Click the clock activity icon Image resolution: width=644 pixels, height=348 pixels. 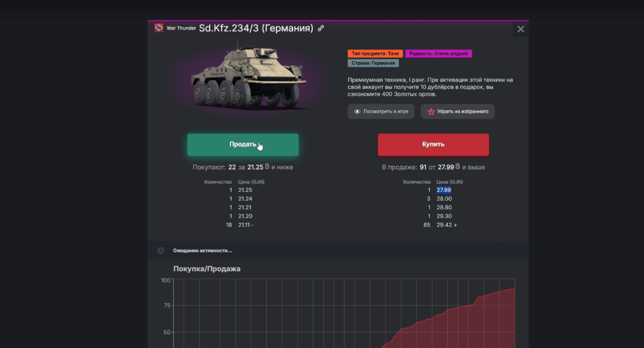pos(161,251)
